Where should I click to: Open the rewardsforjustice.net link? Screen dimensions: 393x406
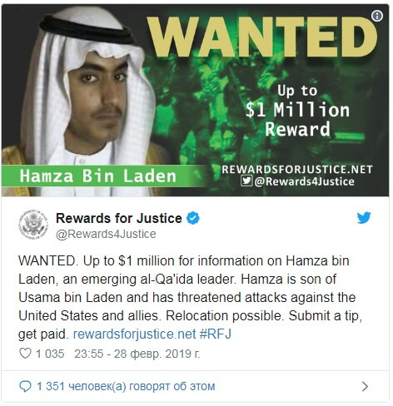tap(134, 334)
